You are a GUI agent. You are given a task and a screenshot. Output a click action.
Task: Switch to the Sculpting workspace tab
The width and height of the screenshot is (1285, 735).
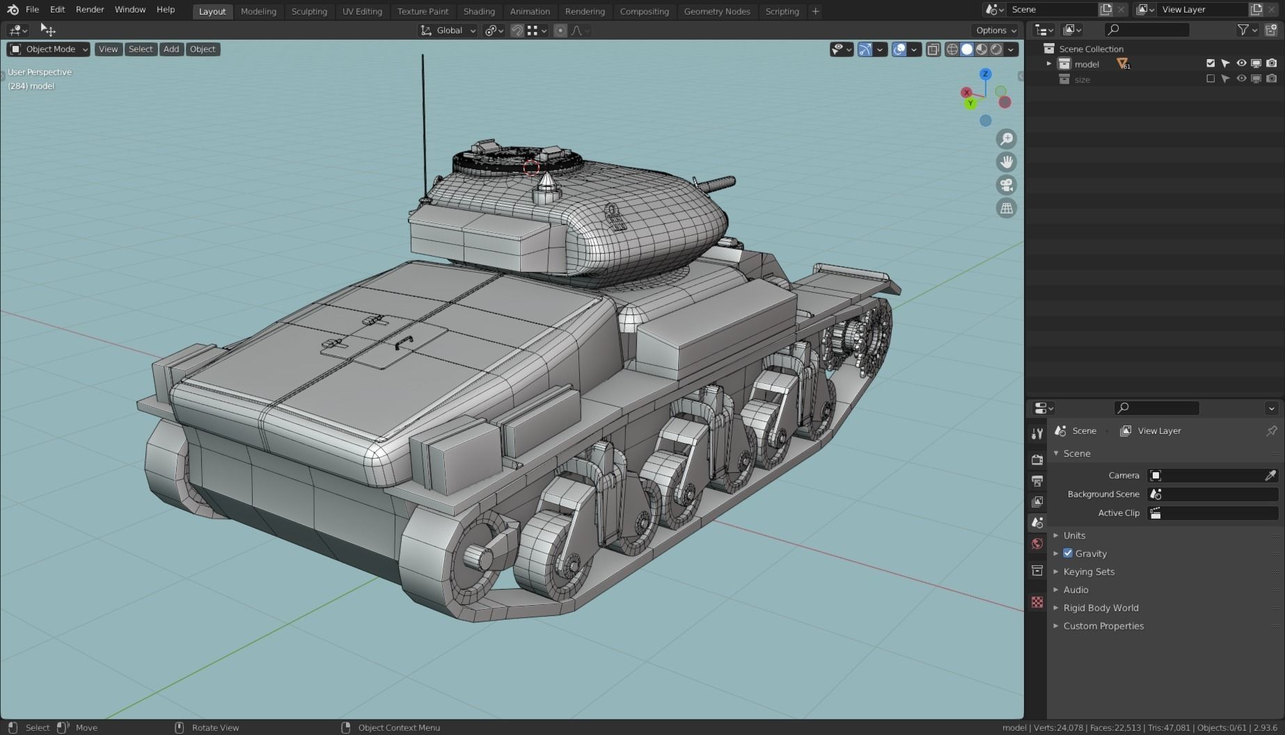point(309,11)
